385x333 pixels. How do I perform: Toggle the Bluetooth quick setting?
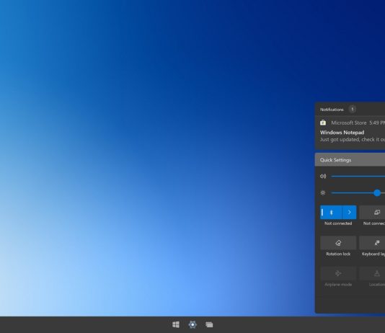click(x=331, y=212)
